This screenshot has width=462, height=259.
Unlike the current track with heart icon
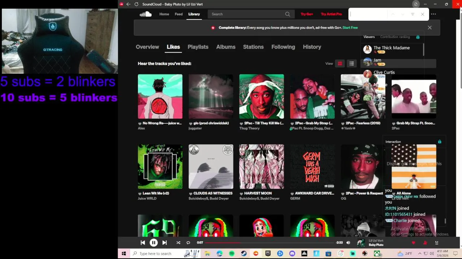pos(414,243)
